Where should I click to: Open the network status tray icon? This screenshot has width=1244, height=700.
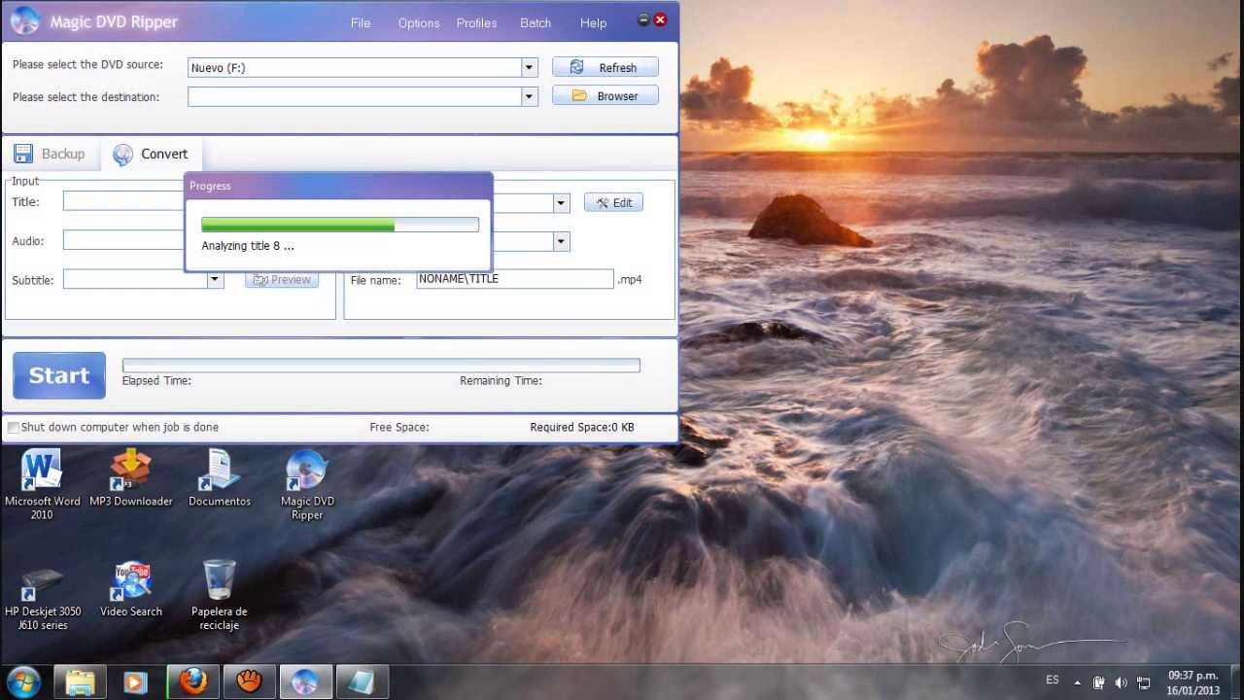click(1144, 682)
